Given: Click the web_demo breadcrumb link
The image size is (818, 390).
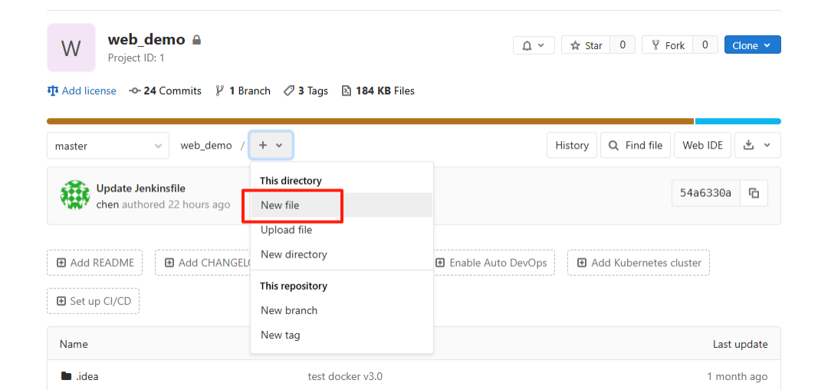Looking at the screenshot, I should point(206,146).
